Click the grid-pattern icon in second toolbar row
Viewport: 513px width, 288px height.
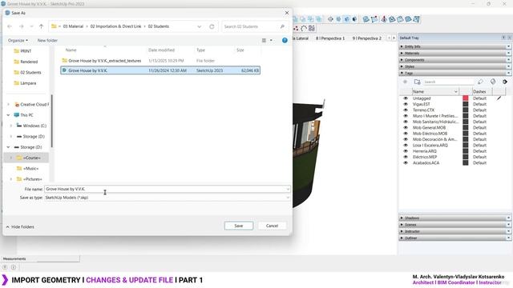point(312,29)
